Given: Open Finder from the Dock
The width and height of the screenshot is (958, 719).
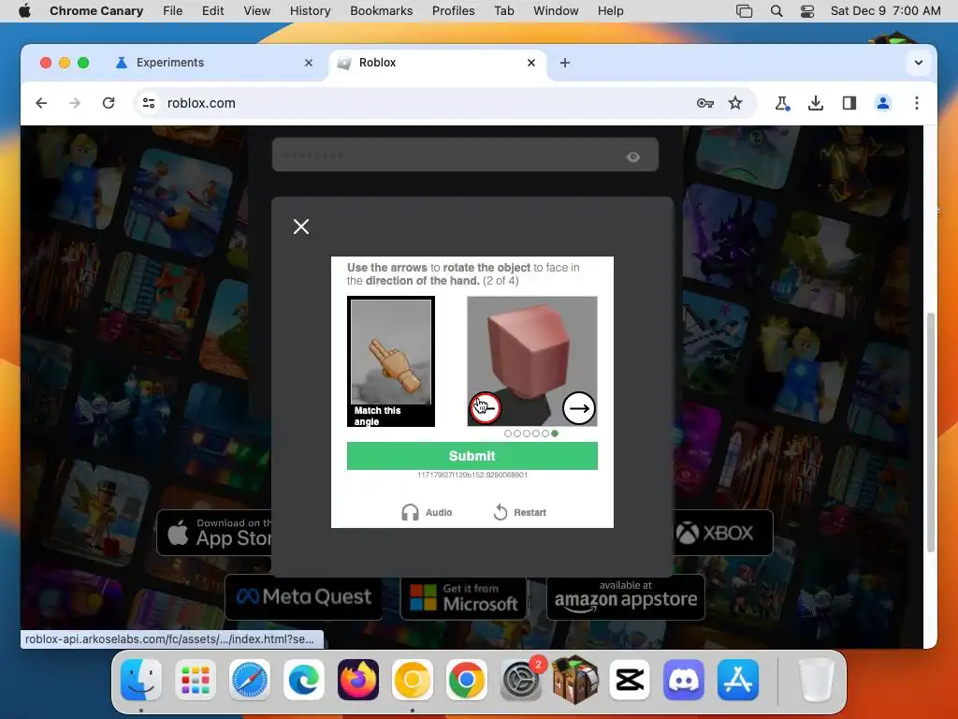Looking at the screenshot, I should (141, 680).
